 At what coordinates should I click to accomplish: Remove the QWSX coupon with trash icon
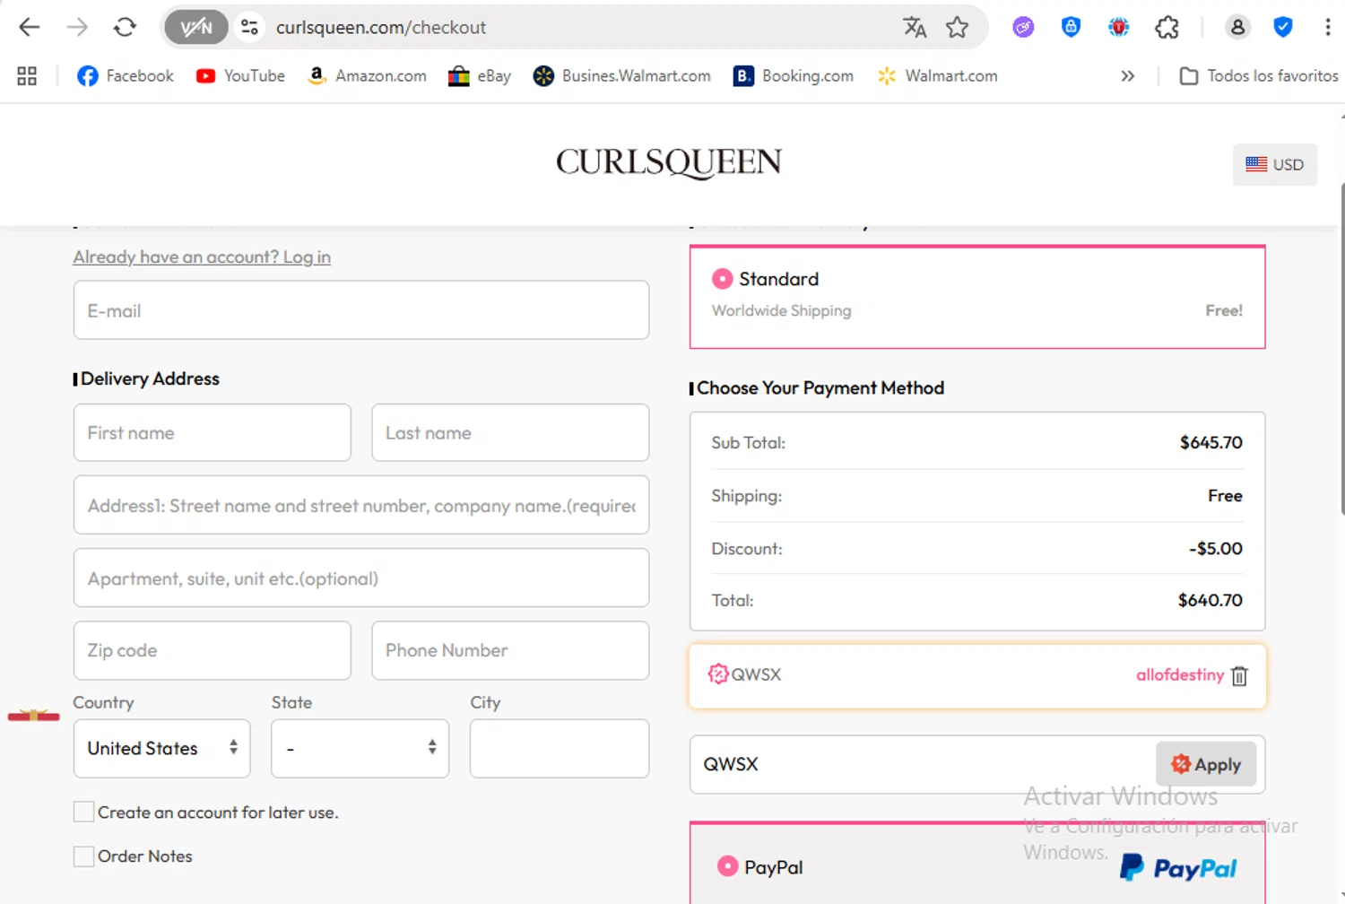[x=1239, y=675]
